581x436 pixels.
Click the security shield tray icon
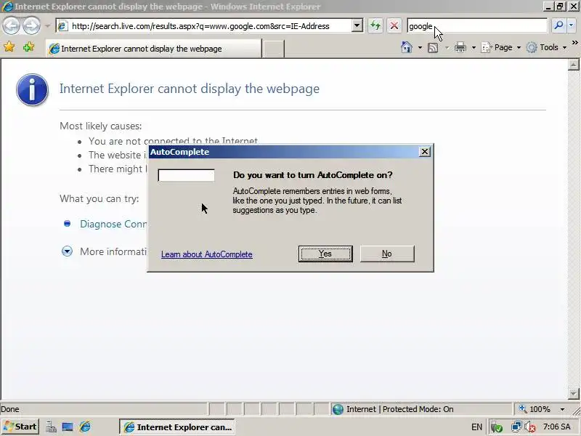496,427
